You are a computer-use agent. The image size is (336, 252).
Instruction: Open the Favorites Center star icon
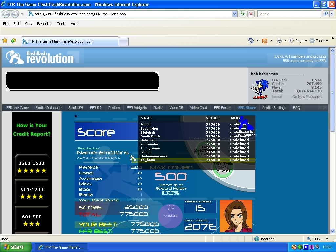(x=5, y=41)
